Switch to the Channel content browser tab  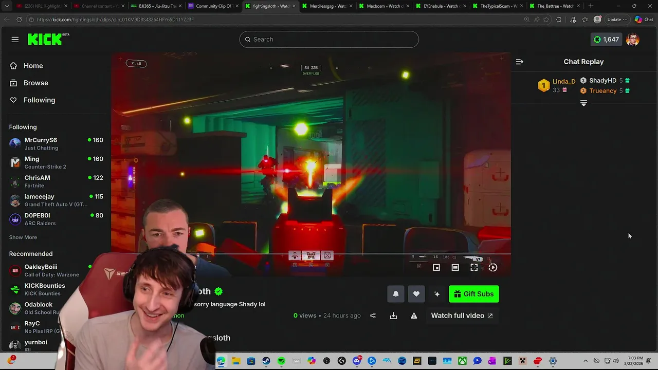coord(98,6)
